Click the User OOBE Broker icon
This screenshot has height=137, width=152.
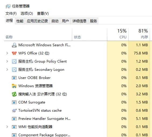coord(14,78)
